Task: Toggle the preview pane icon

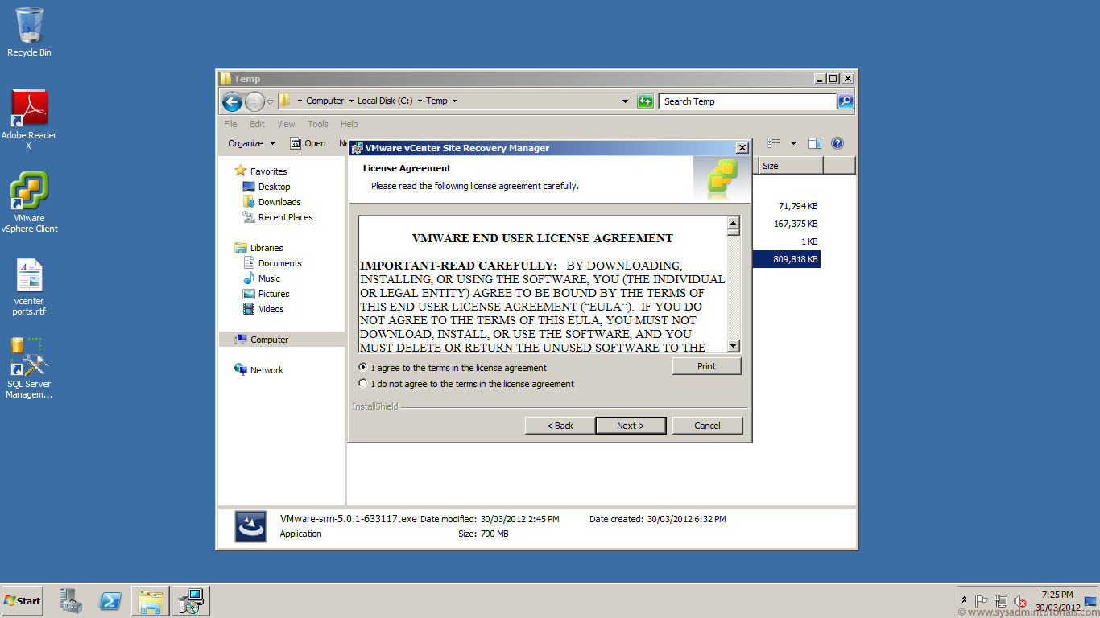Action: pyautogui.click(x=815, y=143)
